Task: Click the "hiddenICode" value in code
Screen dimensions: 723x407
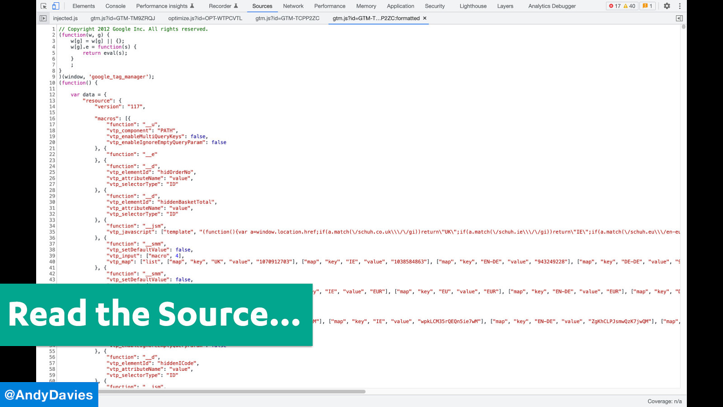Action: [177, 363]
